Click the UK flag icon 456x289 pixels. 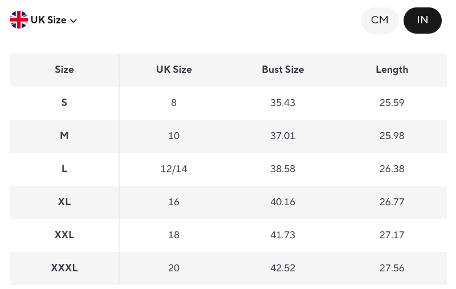[x=19, y=20]
